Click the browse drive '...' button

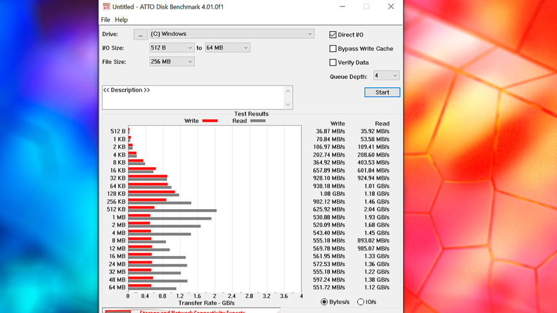pyautogui.click(x=140, y=34)
